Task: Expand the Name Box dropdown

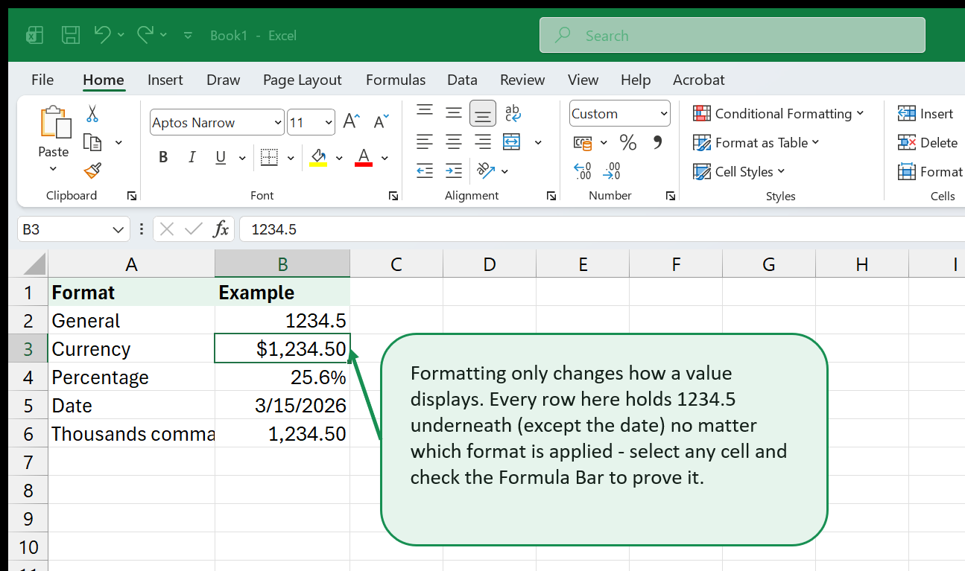Action: coord(119,229)
